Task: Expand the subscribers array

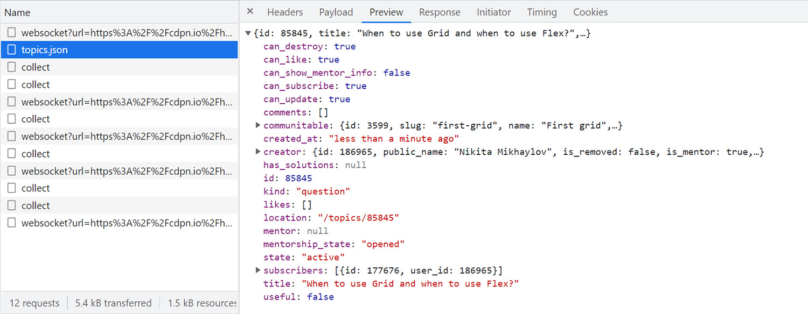Action: pyautogui.click(x=257, y=270)
